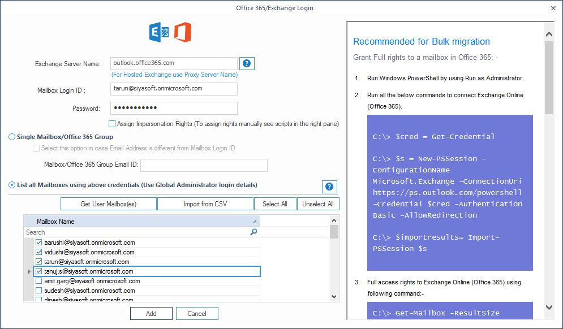
Task: Click the Import-PSSession command text
Action: pyautogui.click(x=436, y=243)
